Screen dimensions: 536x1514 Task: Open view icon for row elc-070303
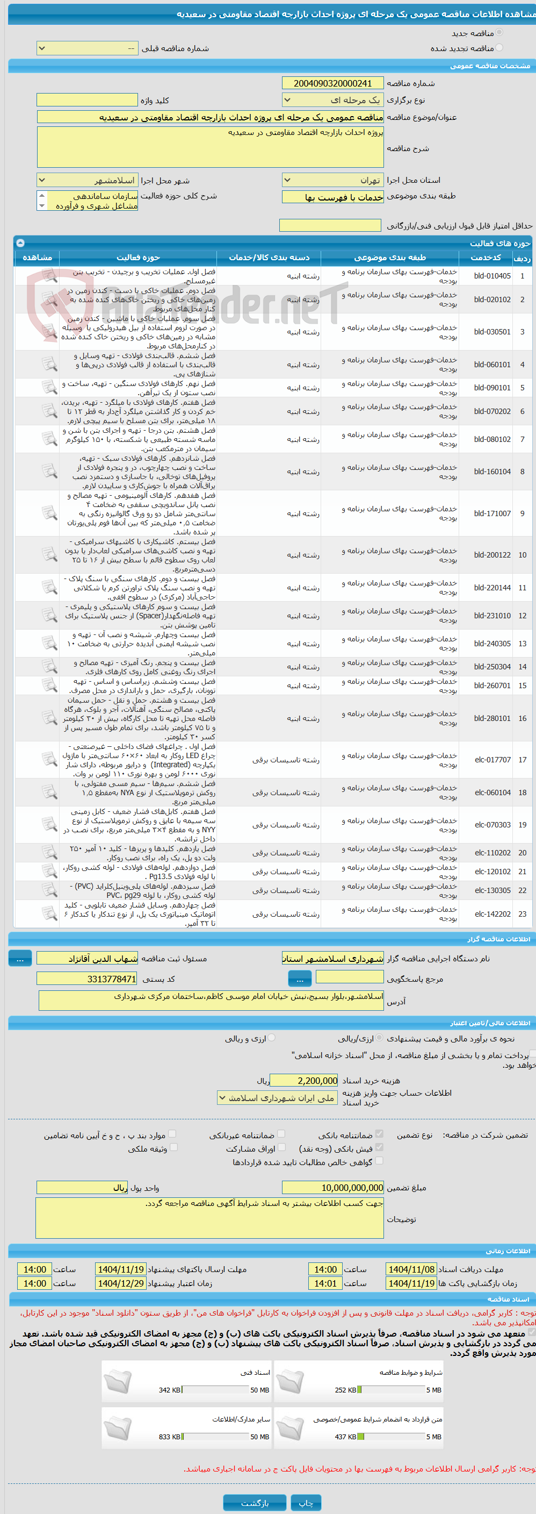coord(49,825)
